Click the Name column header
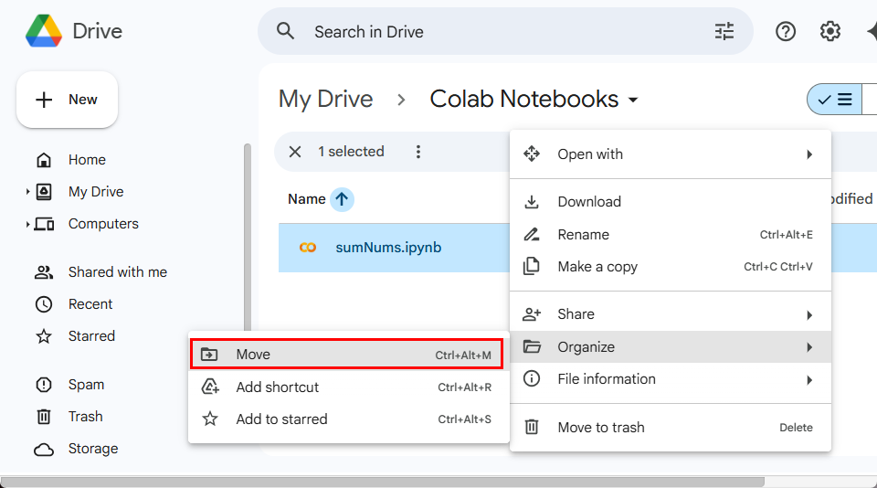877x488 pixels. point(307,199)
